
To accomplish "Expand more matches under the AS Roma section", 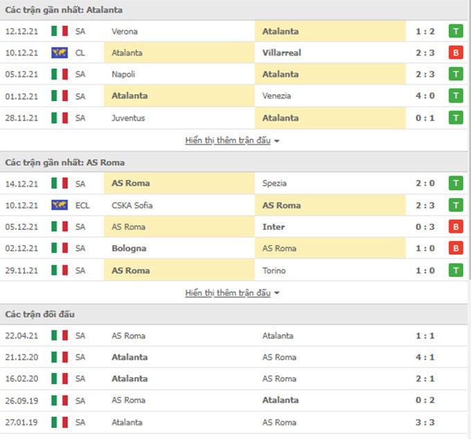I will pyautogui.click(x=228, y=293).
